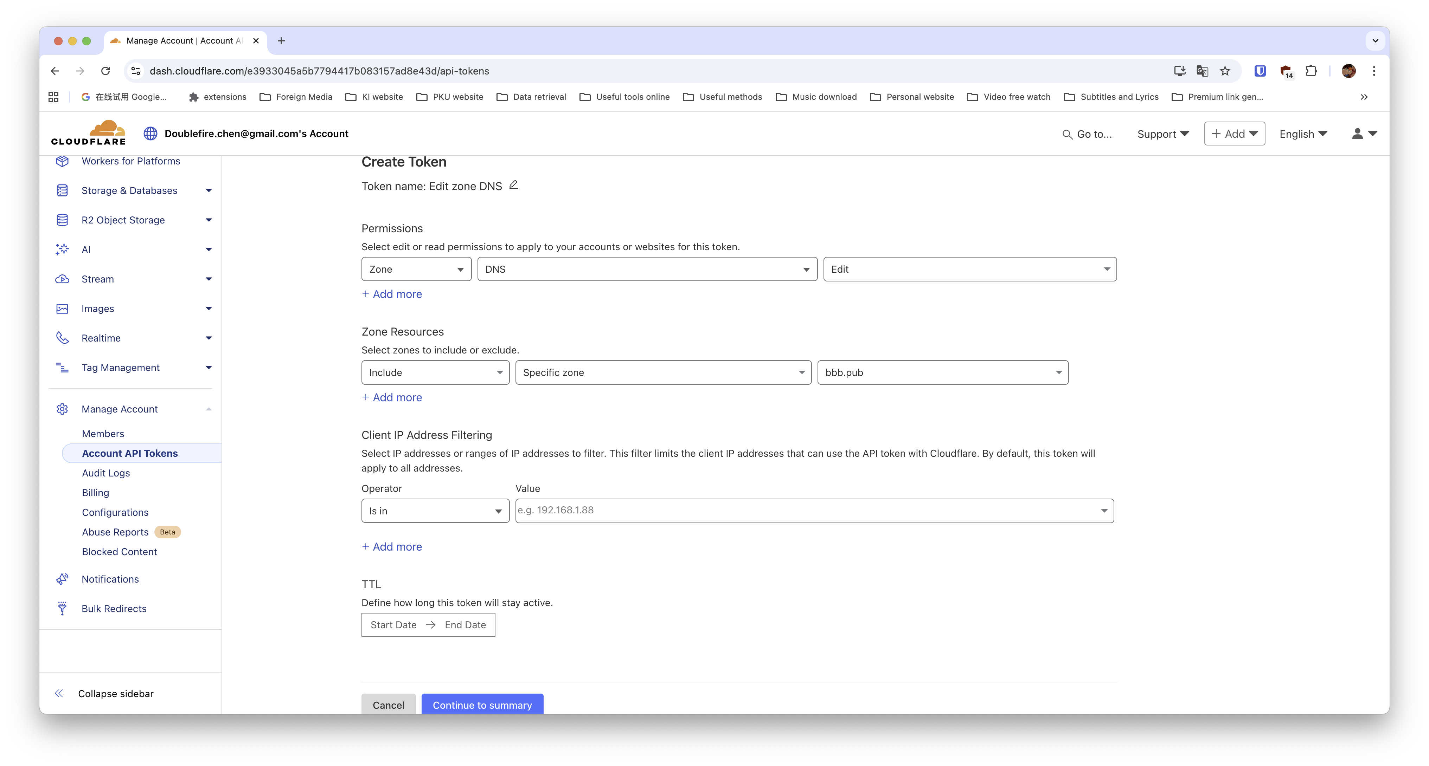
Task: Bookmark this page with the star icon
Action: click(x=1225, y=71)
